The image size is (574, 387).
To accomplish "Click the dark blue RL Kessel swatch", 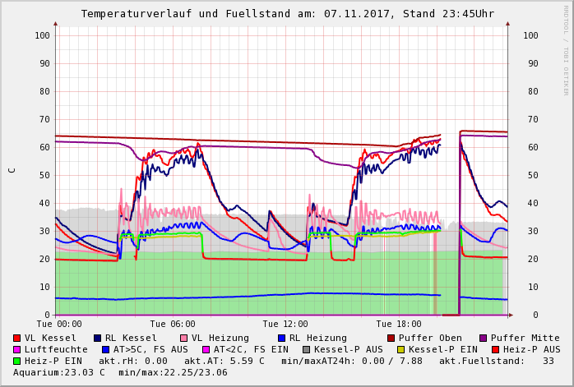I will 98,338.
